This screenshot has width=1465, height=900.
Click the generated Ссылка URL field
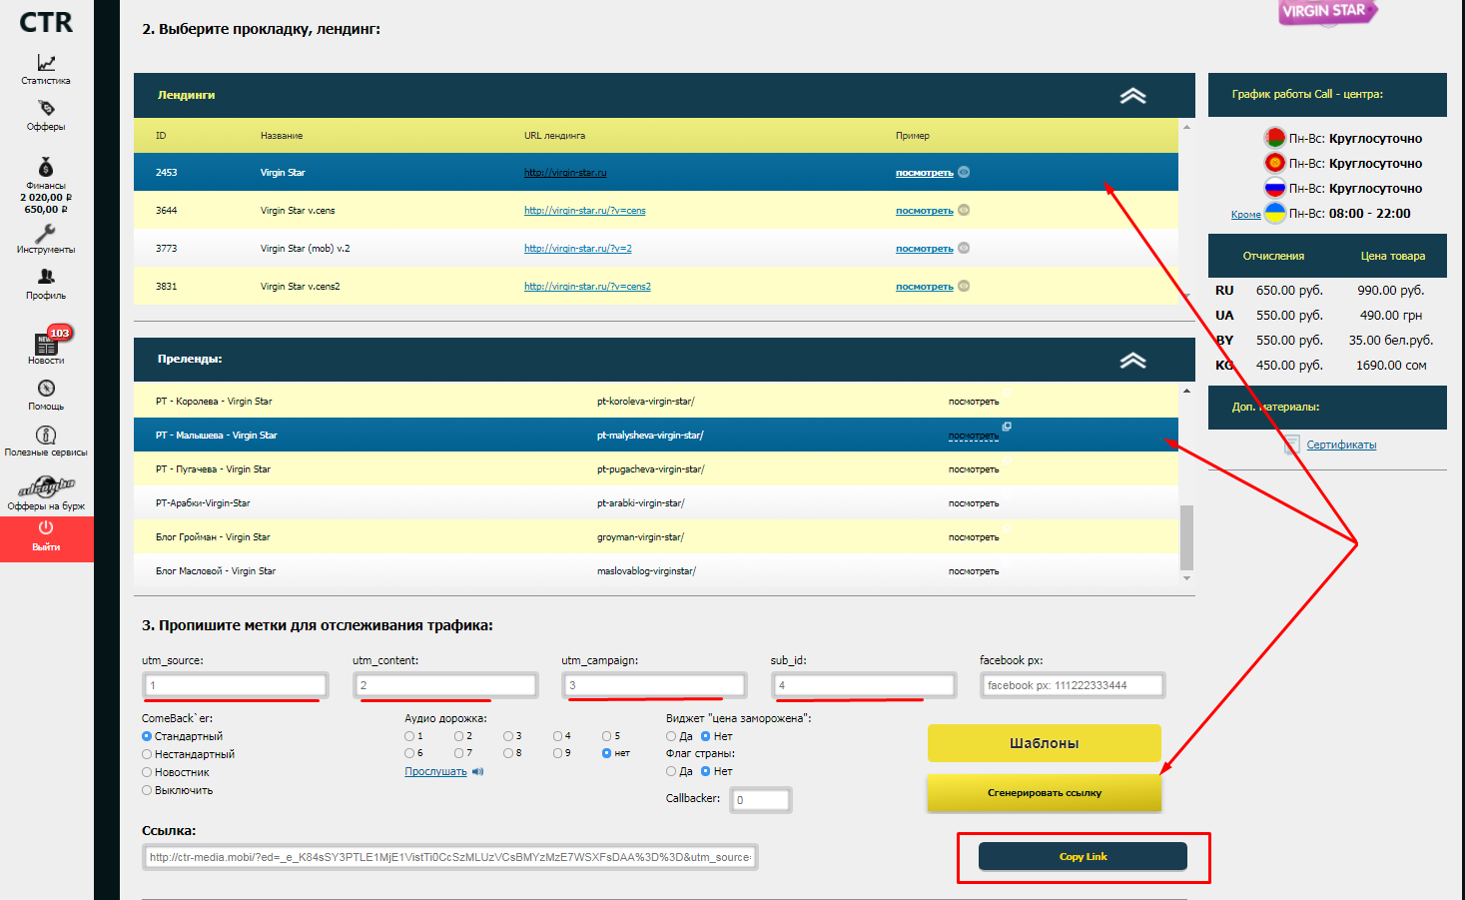click(449, 857)
